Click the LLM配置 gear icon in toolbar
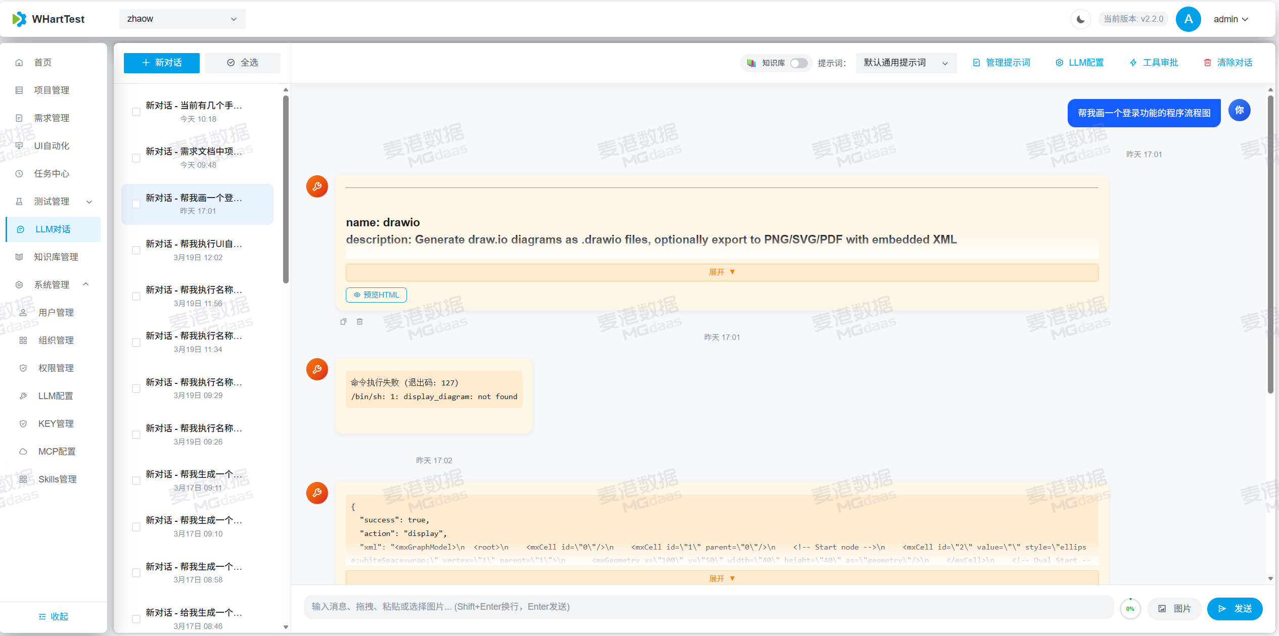The height and width of the screenshot is (636, 1279). [x=1059, y=63]
